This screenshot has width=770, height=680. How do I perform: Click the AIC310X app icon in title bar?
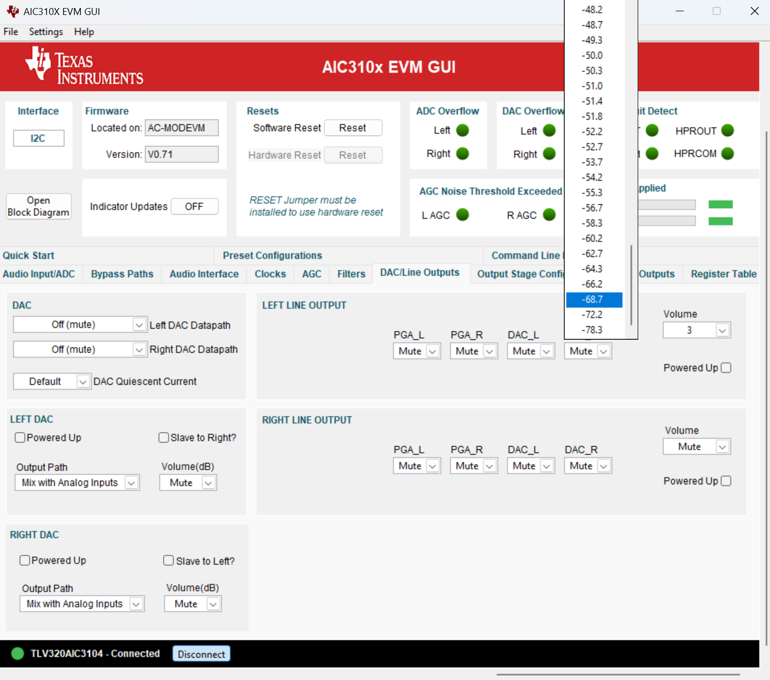tap(12, 11)
